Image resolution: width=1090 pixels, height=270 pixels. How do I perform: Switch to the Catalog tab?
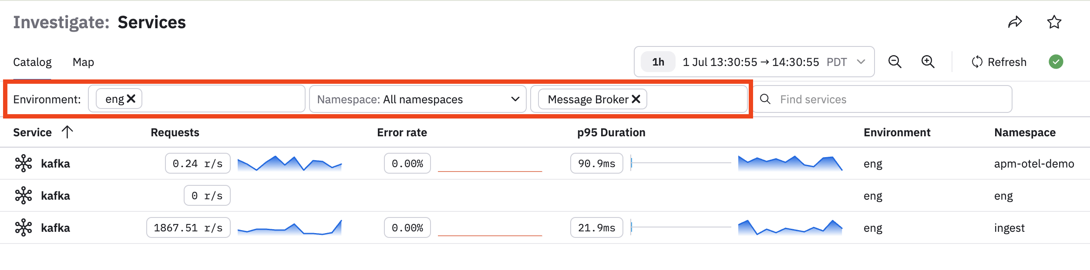32,62
